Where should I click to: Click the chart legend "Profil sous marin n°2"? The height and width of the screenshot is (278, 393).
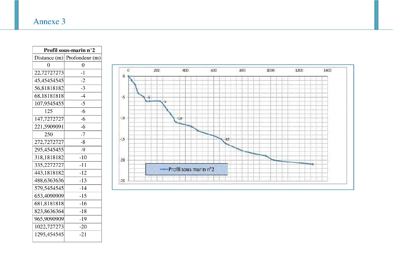187,169
